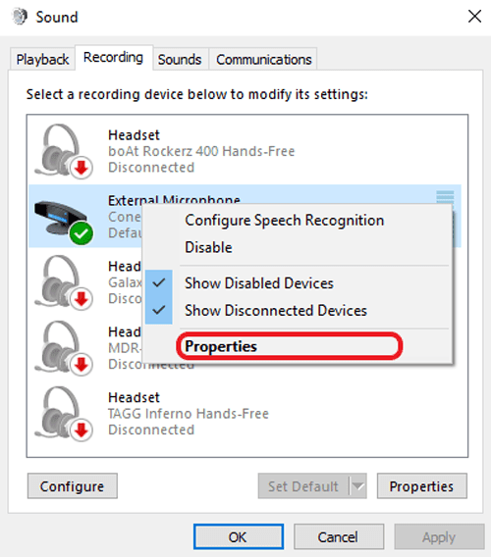The height and width of the screenshot is (557, 491).
Task: Expand the Set Default dropdown arrow
Action: (x=357, y=485)
